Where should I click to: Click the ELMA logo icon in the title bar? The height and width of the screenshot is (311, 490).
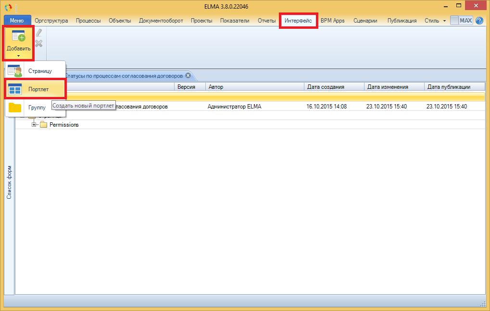pyautogui.click(x=8, y=7)
